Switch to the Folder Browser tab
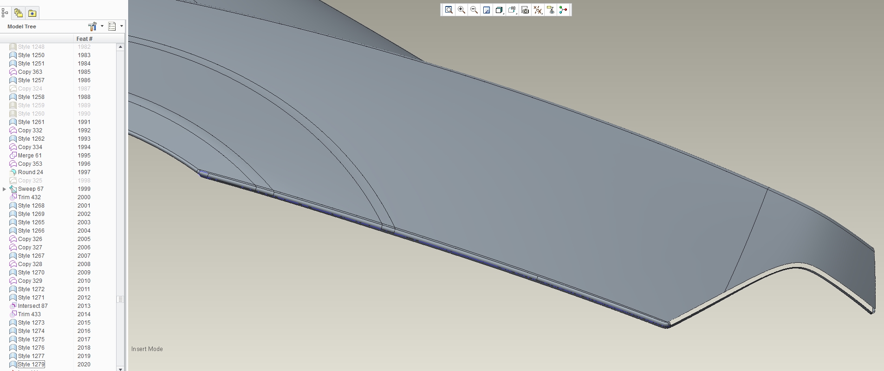 [x=18, y=13]
